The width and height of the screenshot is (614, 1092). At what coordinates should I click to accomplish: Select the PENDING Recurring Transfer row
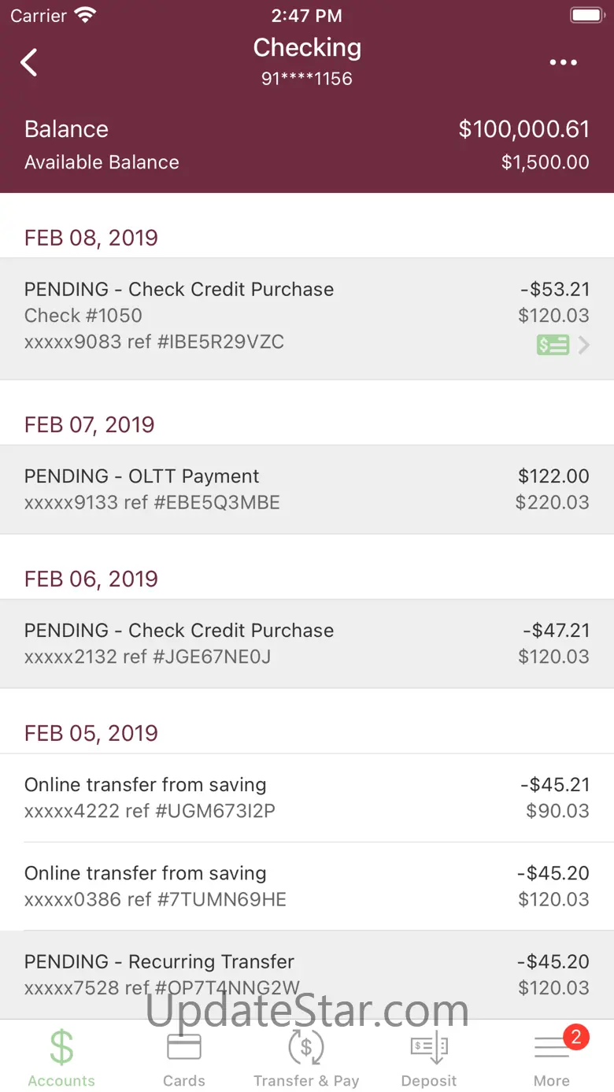pyautogui.click(x=307, y=974)
